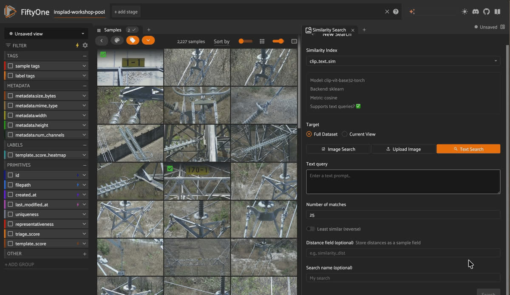Switch to the Similarity Search tab
The width and height of the screenshot is (510, 295).
coord(329,30)
